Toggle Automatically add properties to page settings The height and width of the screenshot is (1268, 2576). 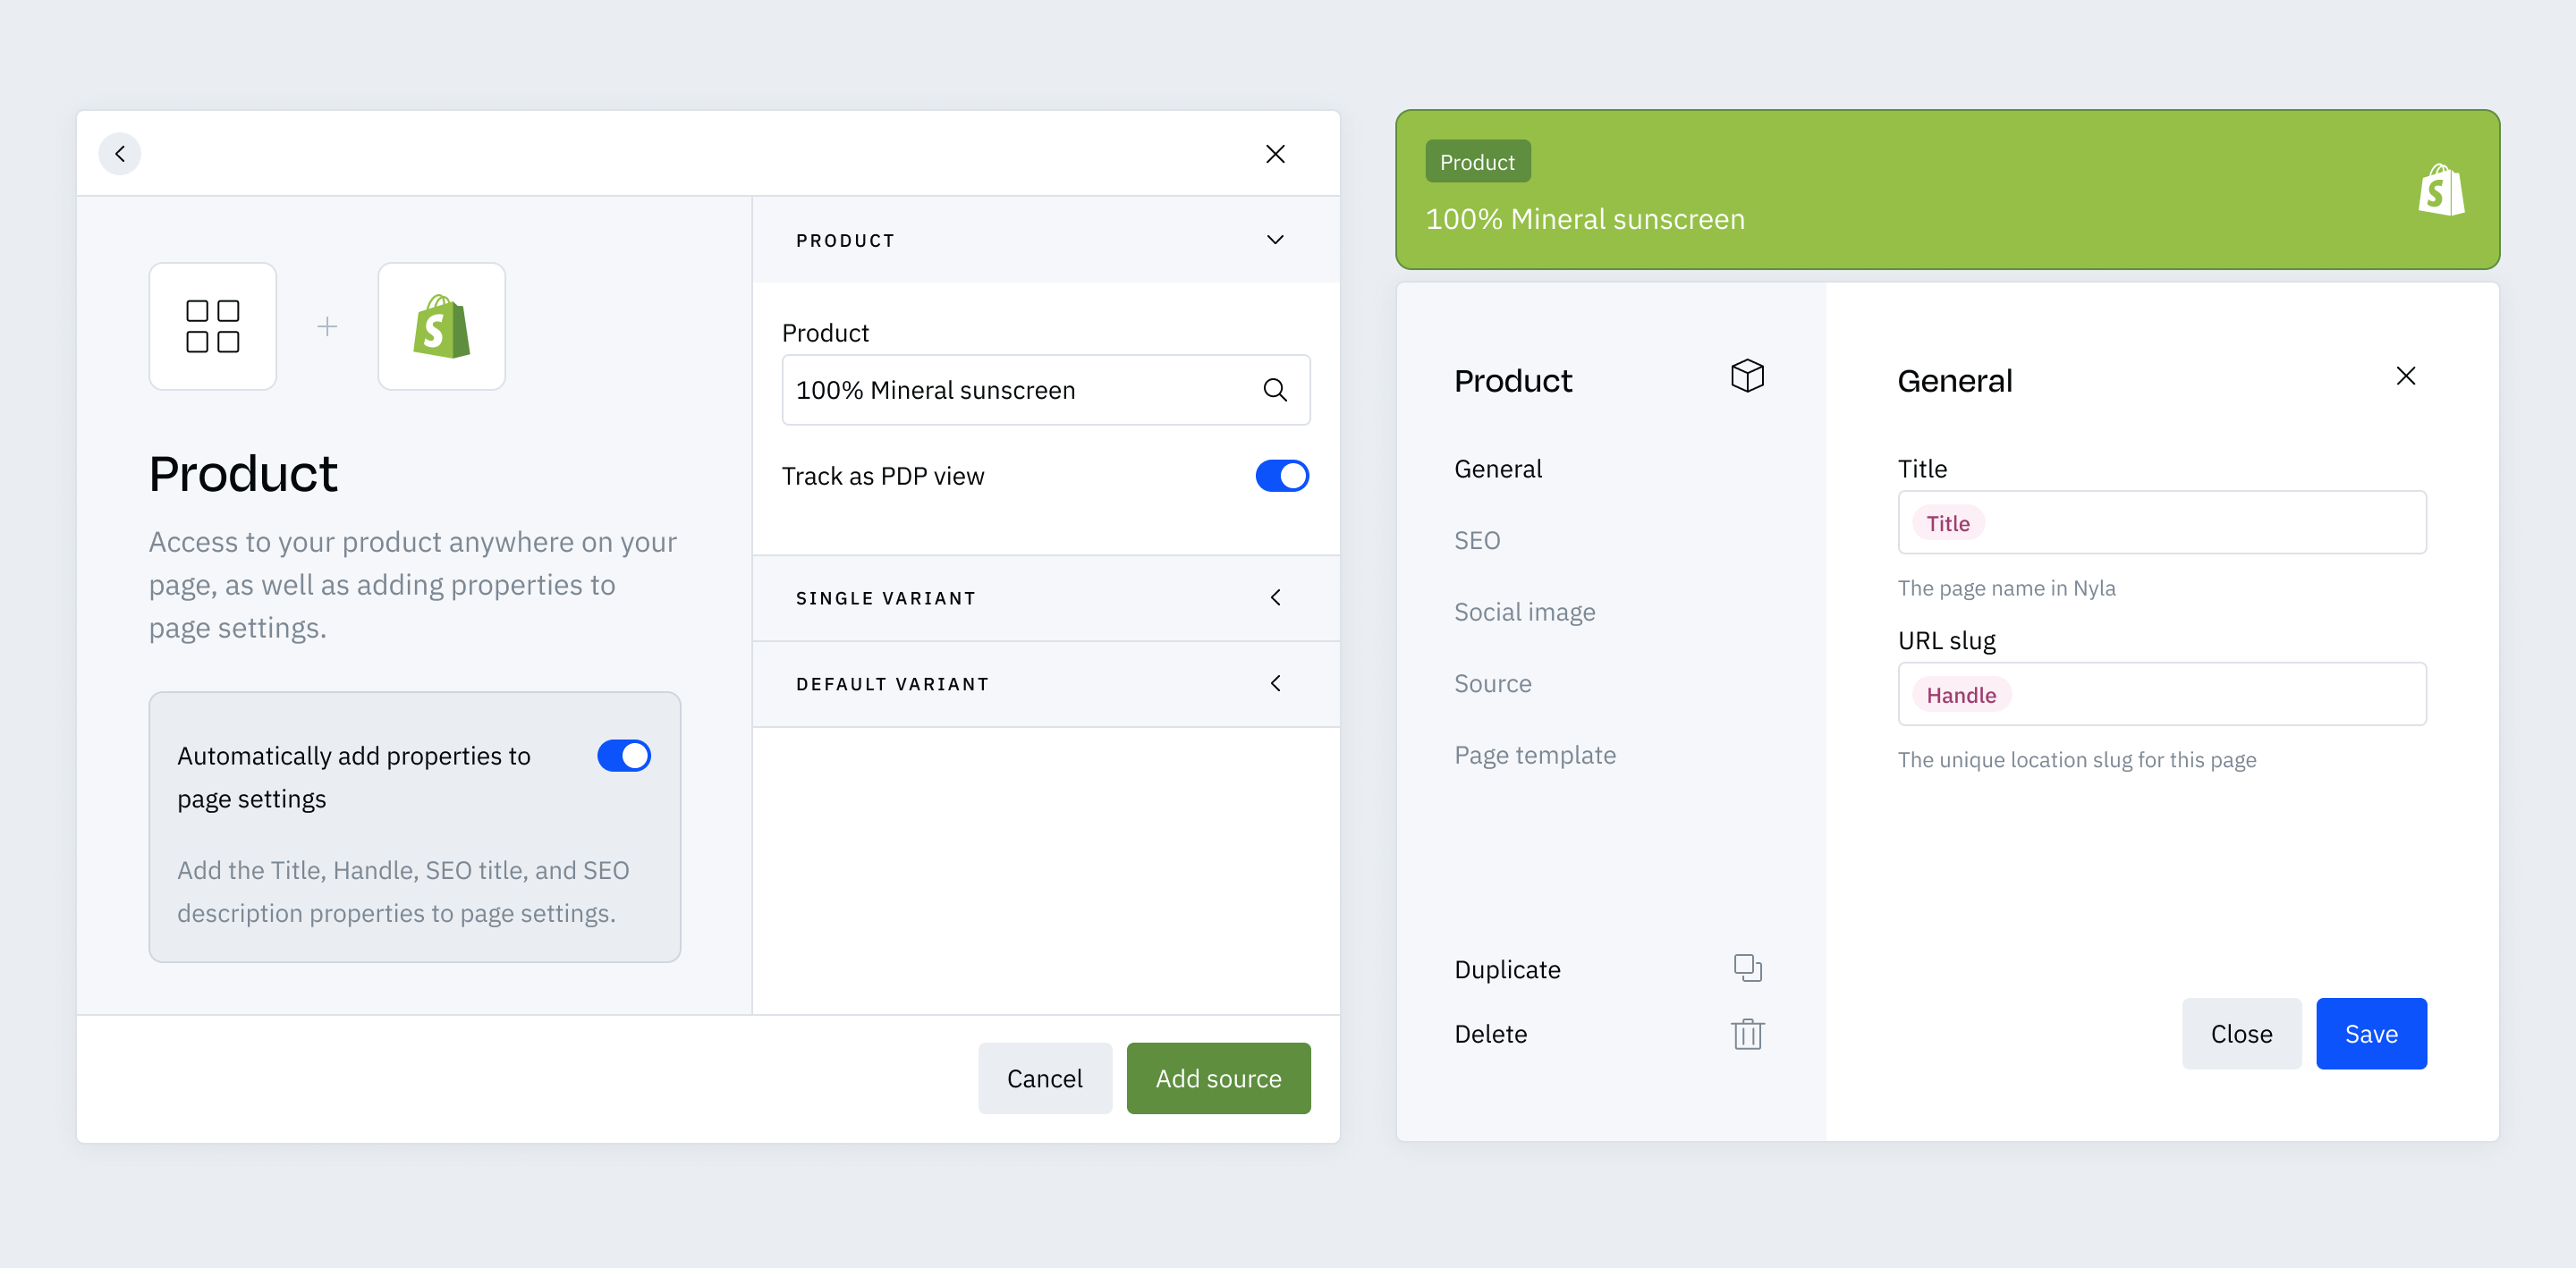[x=624, y=754]
